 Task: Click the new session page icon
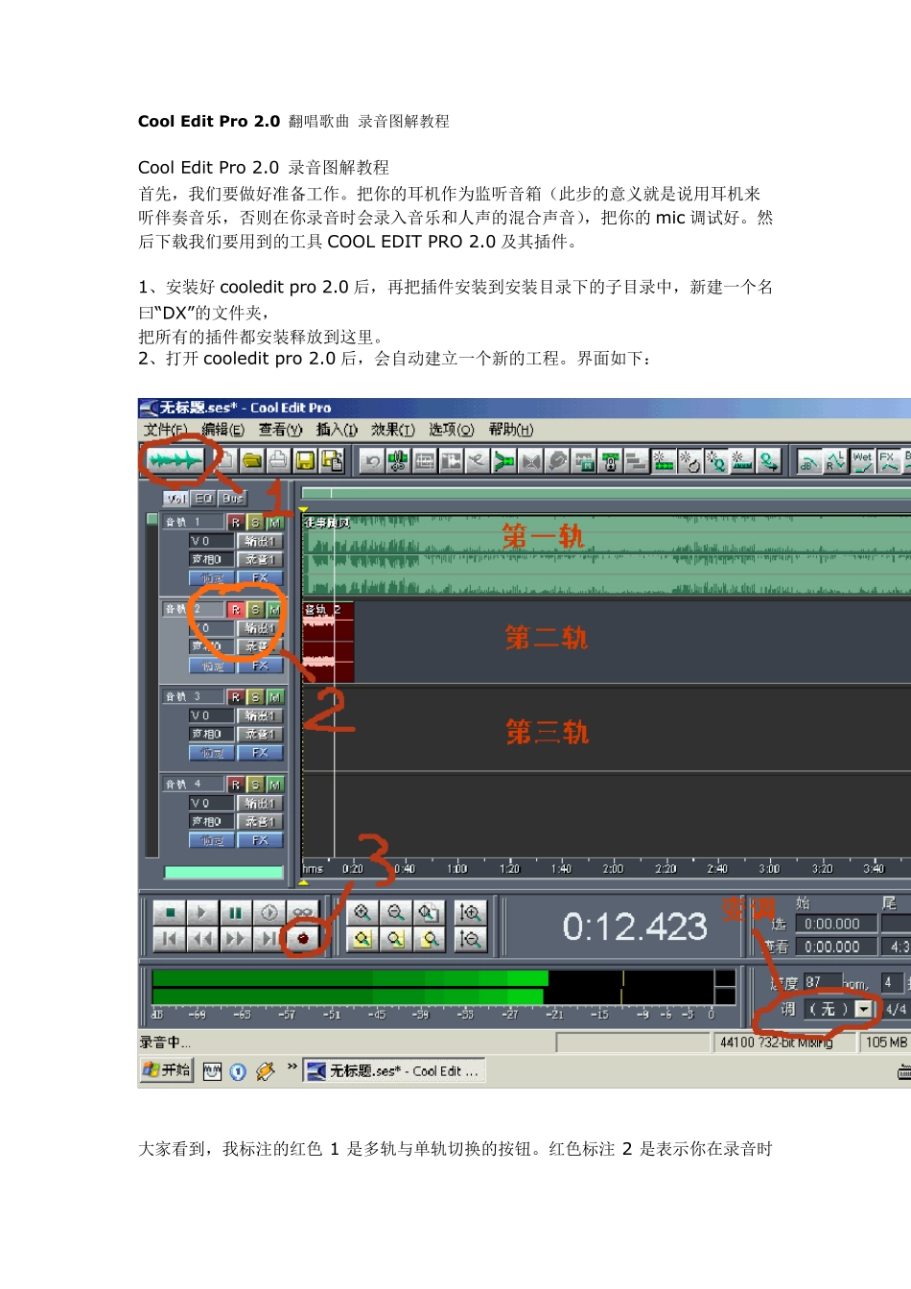[227, 461]
